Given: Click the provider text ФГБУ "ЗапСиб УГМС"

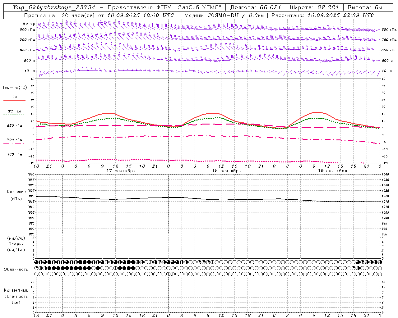Looking at the screenshot, I should click(189, 7).
